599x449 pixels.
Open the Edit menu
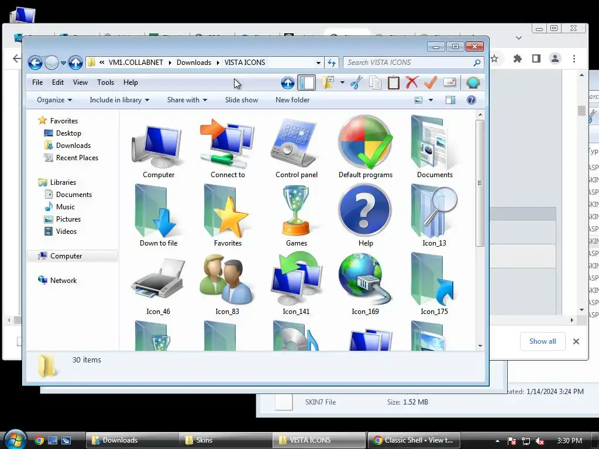58,82
